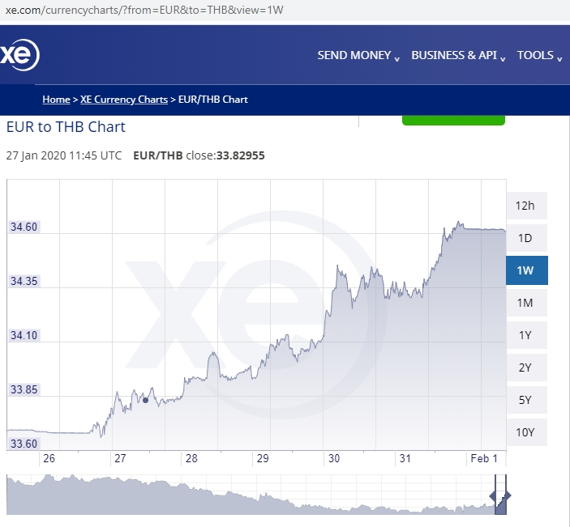Open the XE Currency Charts breadcrumb link
Viewport: 570px width, 527px height.
click(x=124, y=100)
